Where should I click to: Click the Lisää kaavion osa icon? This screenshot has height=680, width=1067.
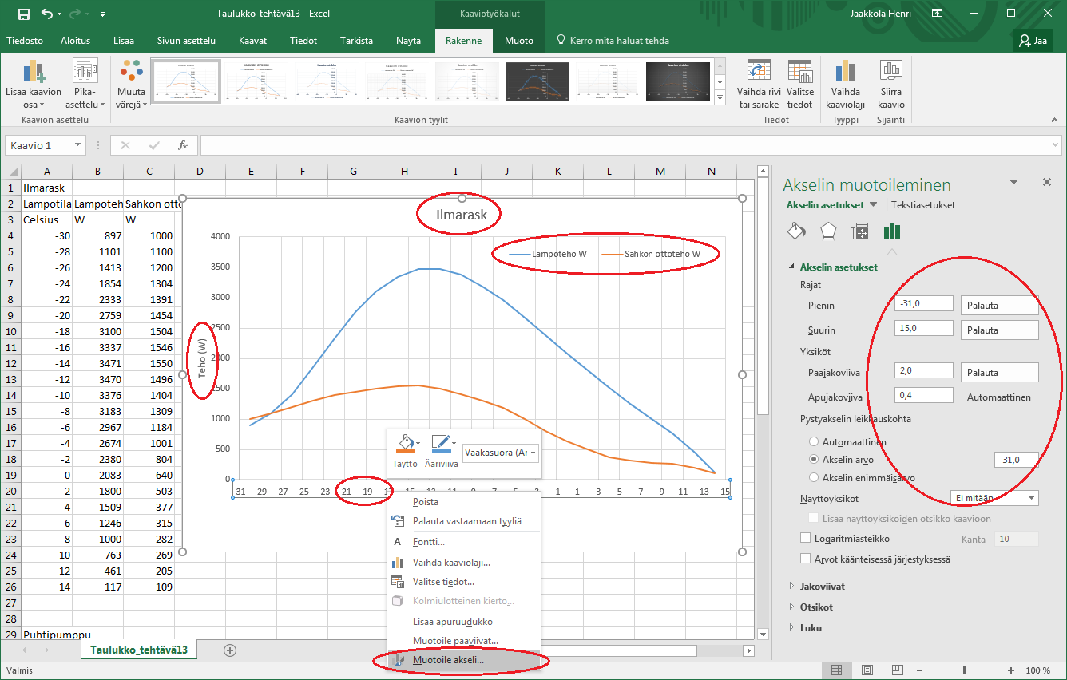click(x=33, y=73)
